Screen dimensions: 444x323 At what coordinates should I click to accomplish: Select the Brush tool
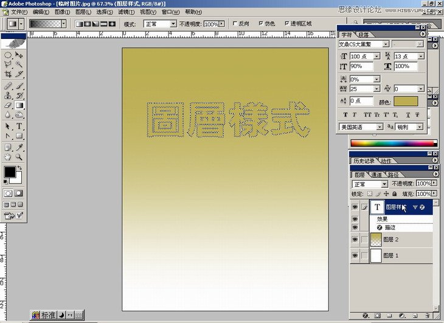(19, 86)
